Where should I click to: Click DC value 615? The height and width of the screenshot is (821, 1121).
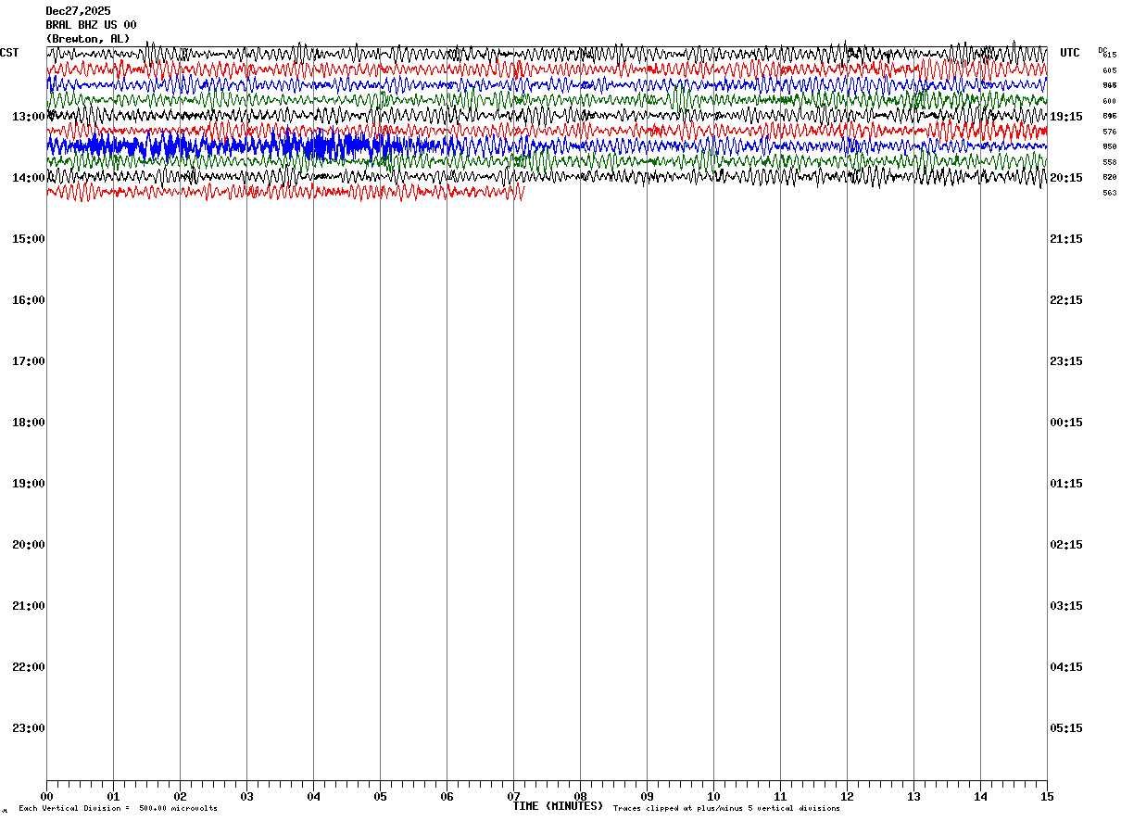pyautogui.click(x=1110, y=56)
